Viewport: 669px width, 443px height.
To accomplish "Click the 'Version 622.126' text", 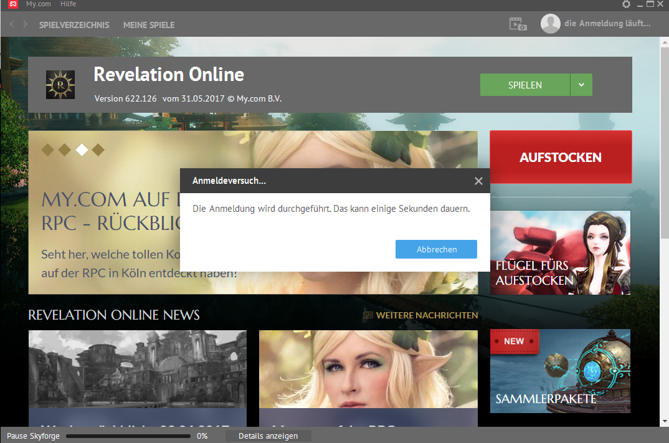I will (125, 98).
